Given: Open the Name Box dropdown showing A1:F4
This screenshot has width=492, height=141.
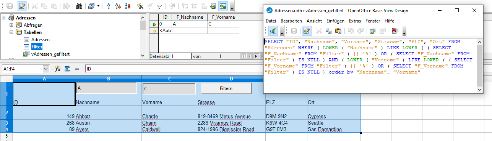Looking at the screenshot, I should tap(46, 69).
